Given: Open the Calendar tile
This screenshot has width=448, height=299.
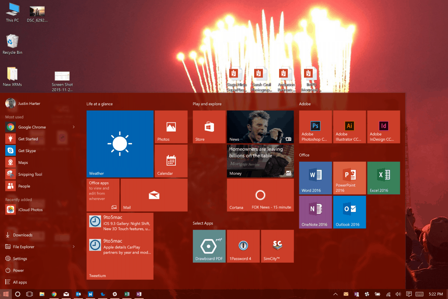Looking at the screenshot, I should pos(171,161).
